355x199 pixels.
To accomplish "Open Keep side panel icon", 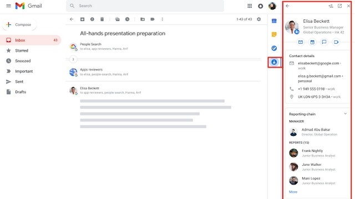I will (274, 34).
